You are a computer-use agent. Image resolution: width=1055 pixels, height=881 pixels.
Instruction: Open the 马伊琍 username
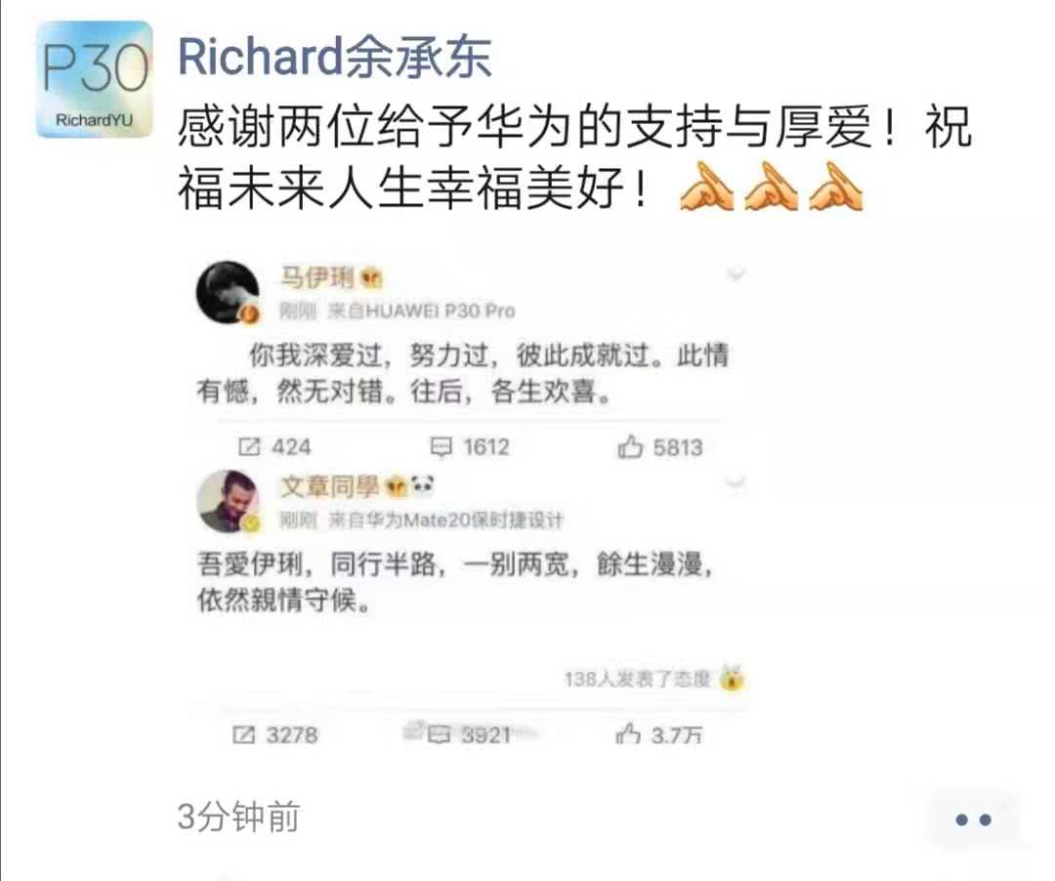coord(317,277)
